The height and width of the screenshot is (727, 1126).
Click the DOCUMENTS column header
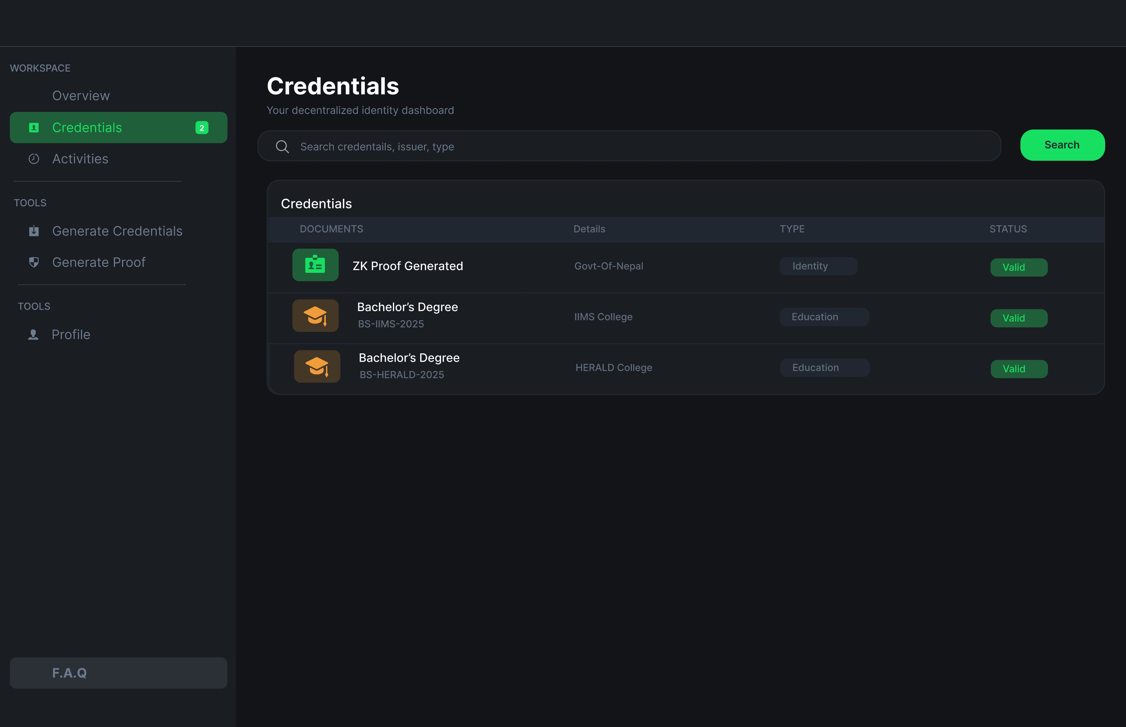331,229
